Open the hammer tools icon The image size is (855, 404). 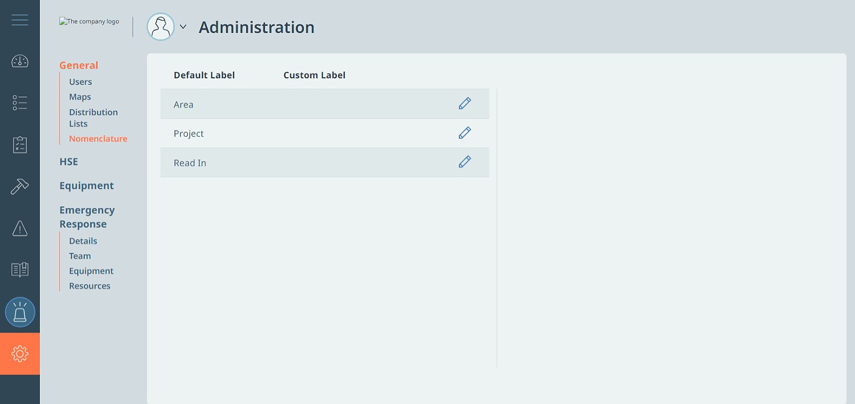(20, 186)
